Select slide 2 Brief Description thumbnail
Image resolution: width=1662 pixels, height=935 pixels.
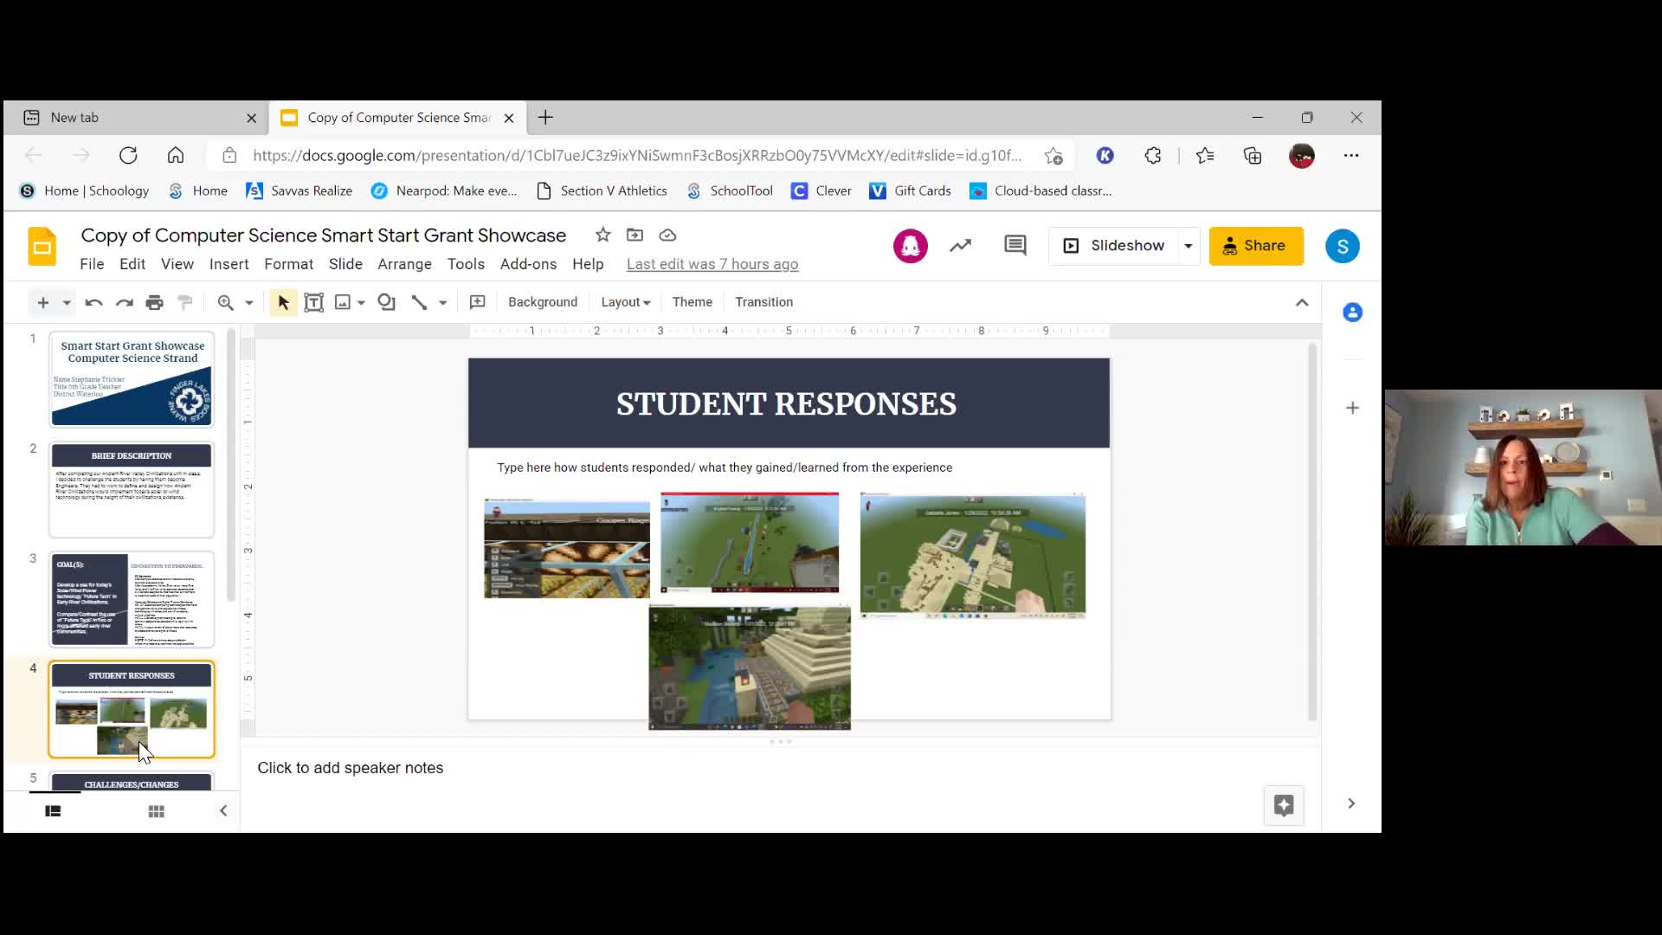tap(132, 490)
